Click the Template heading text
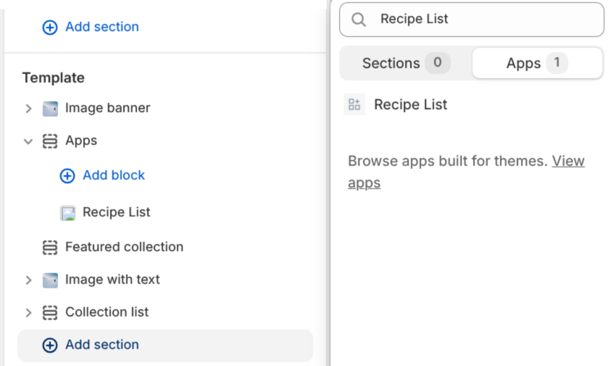 tap(53, 78)
